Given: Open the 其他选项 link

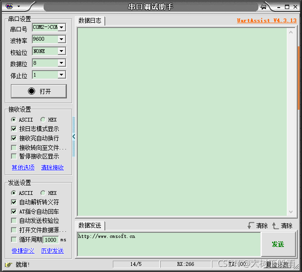Looking at the screenshot, I should coord(23,167).
